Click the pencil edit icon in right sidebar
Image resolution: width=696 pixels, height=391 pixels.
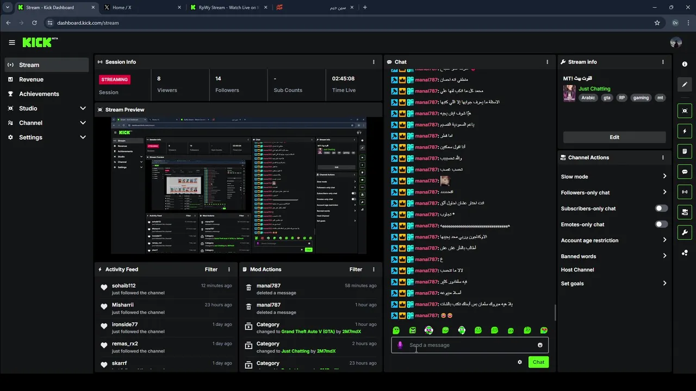point(685,84)
